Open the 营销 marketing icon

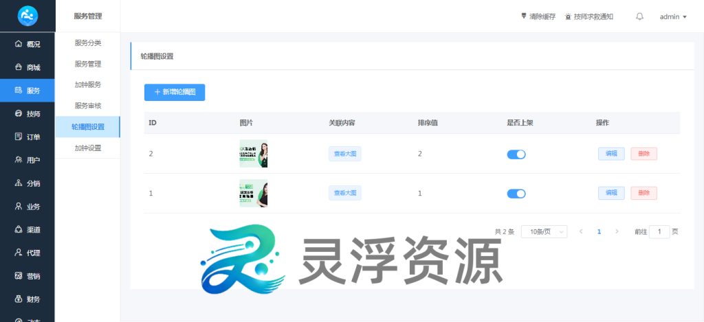pos(19,276)
